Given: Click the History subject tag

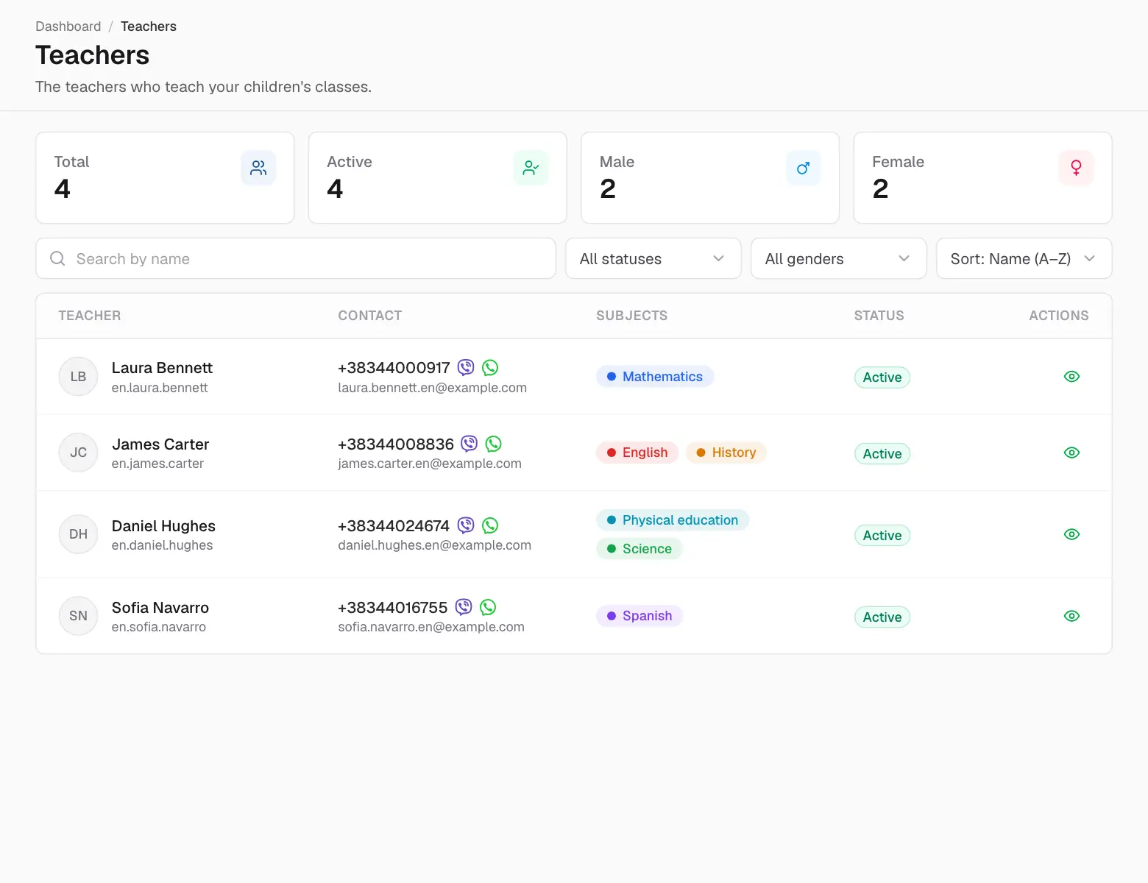Looking at the screenshot, I should (x=726, y=453).
